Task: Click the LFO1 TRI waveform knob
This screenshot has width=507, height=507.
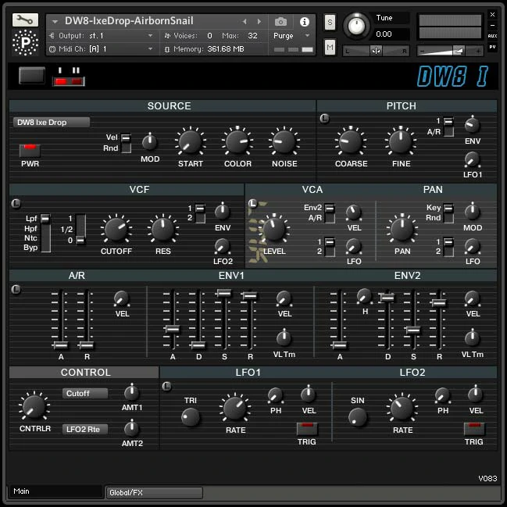Action: (191, 417)
